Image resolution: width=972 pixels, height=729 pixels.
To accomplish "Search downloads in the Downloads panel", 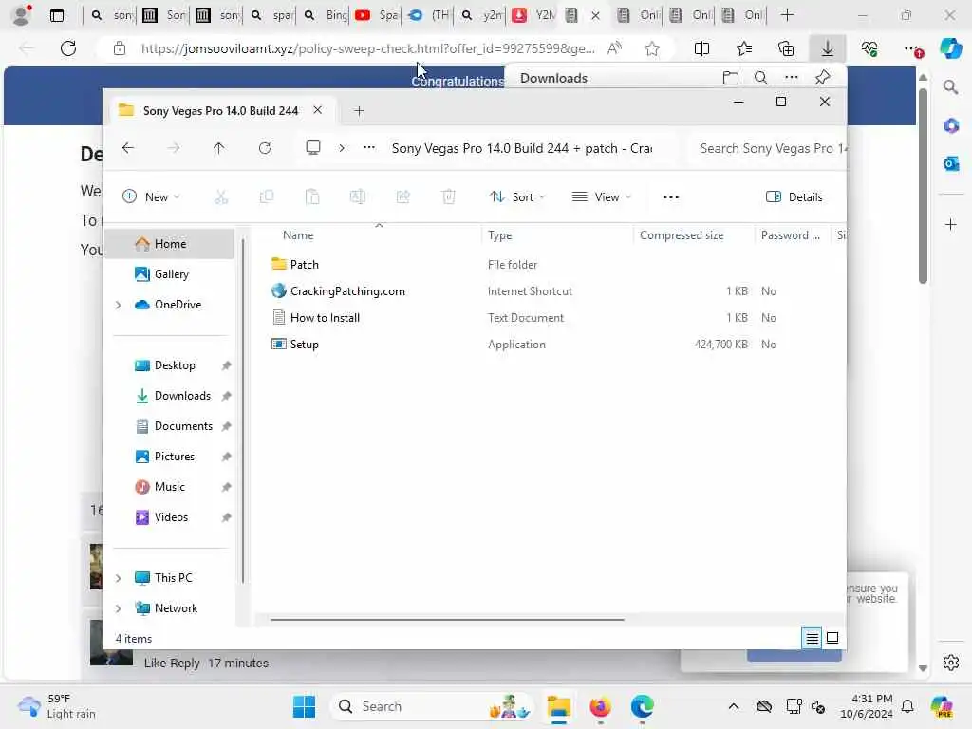I will pos(761,78).
